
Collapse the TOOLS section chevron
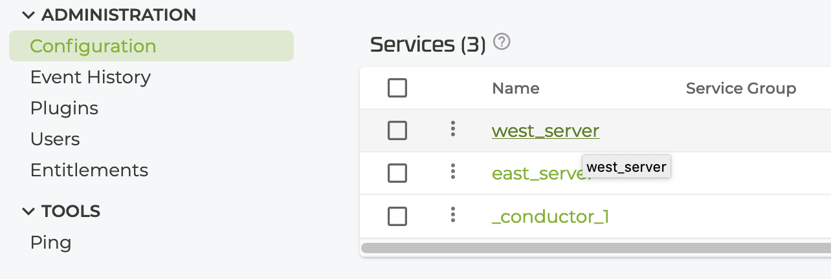28,211
